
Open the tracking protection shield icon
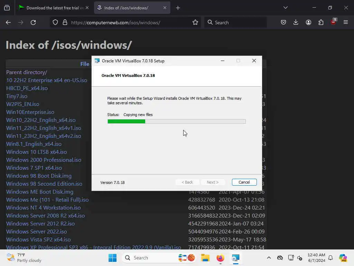(55, 23)
